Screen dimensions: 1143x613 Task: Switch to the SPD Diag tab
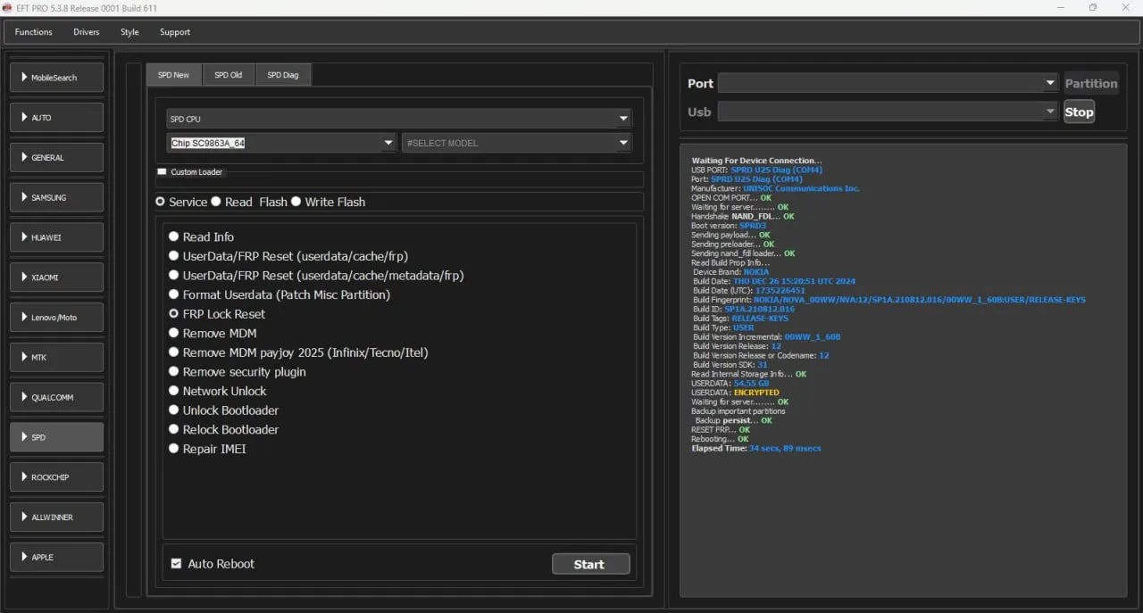coord(283,75)
